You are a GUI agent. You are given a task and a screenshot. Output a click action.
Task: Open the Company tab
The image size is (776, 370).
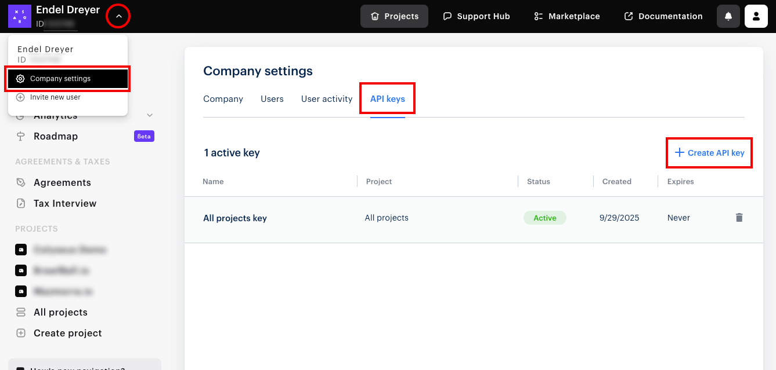[x=223, y=98]
